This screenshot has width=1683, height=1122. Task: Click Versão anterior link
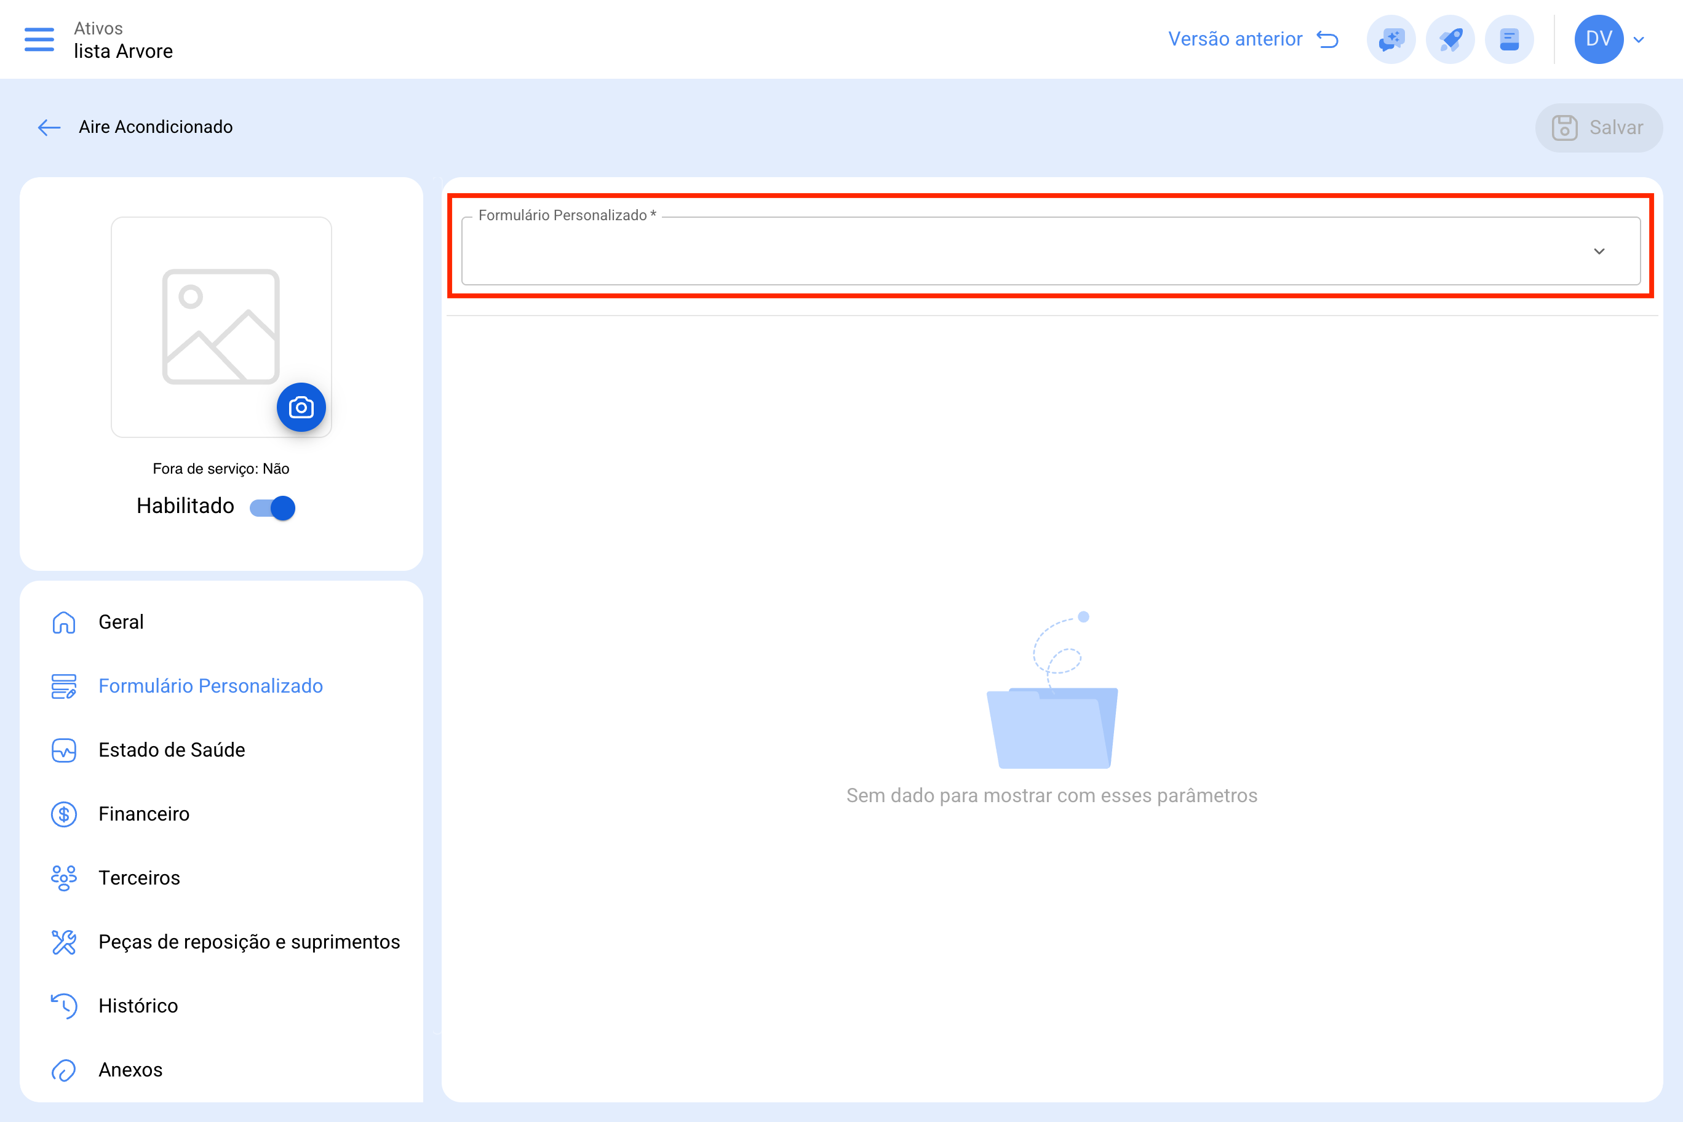coord(1235,39)
